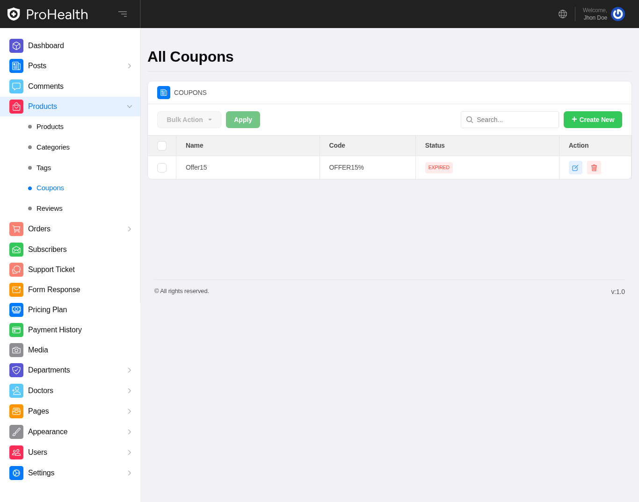Click the Media camera icon

[16, 350]
